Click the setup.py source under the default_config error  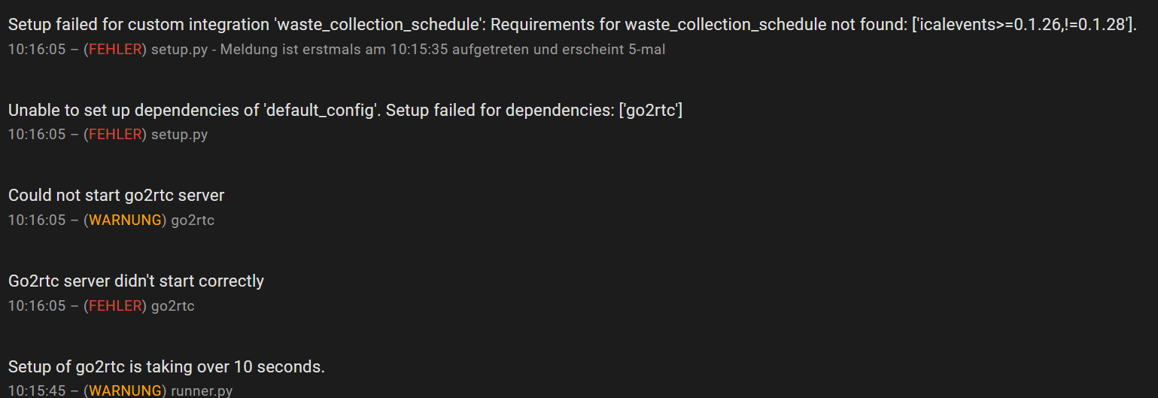point(179,135)
